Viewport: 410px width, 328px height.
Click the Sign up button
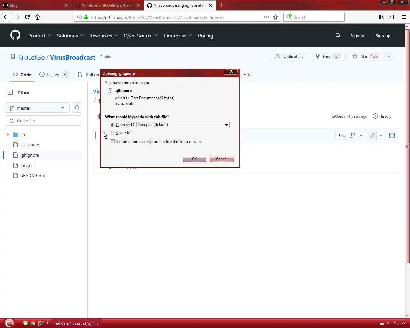(383, 36)
